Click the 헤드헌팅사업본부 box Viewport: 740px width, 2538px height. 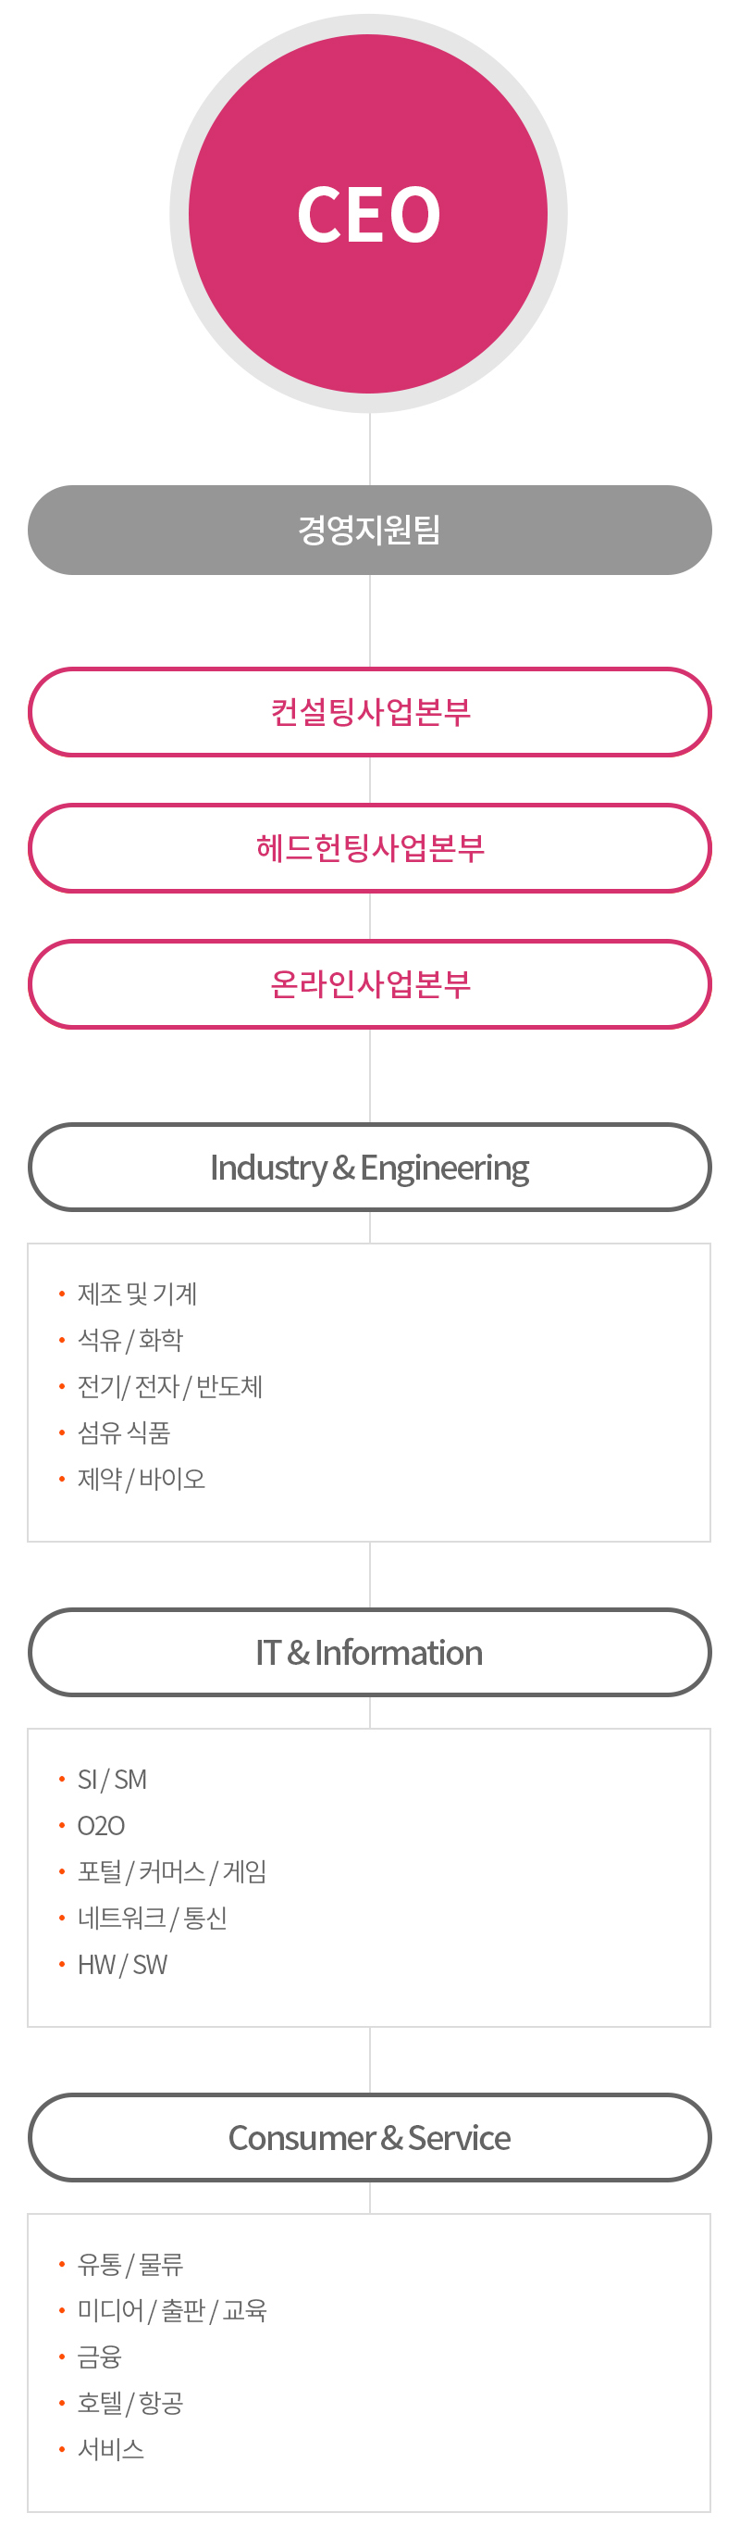[x=369, y=847]
